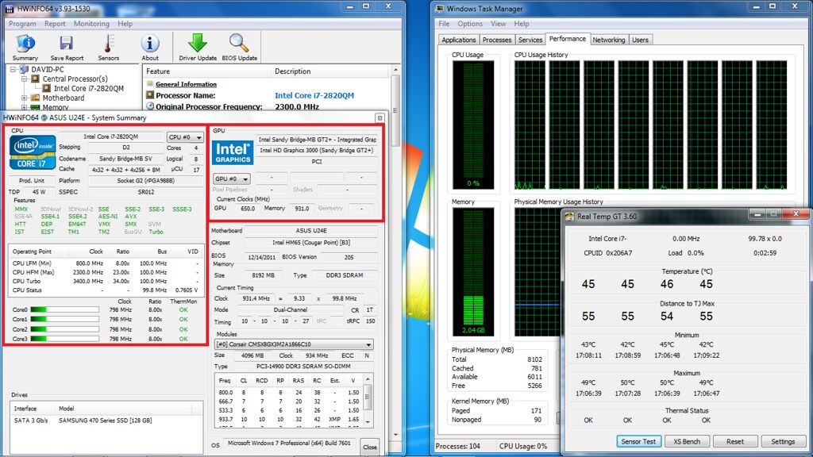Screen dimensions: 813x457
Task: Click the Sensor Test button in Real Temp
Action: [638, 441]
